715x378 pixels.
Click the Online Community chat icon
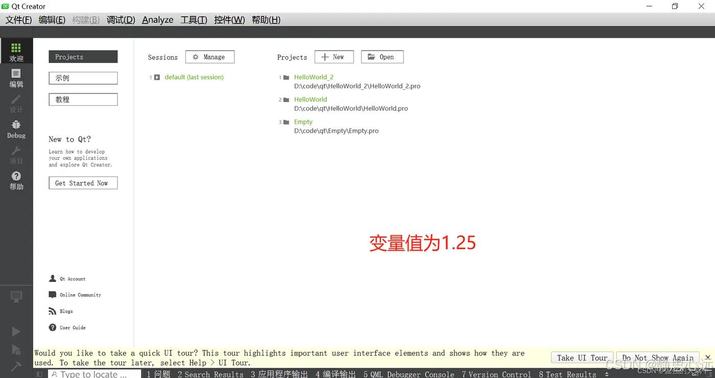(53, 295)
